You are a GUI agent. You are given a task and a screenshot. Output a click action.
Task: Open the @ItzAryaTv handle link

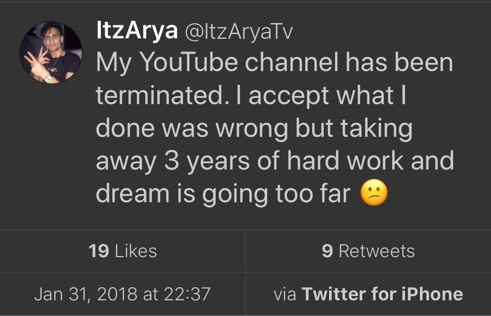point(239,32)
